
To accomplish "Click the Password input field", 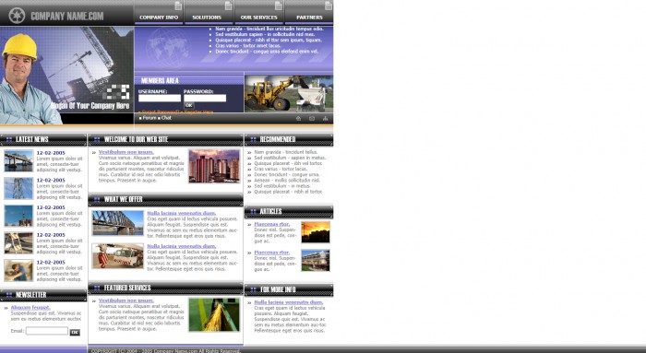I will click(205, 98).
